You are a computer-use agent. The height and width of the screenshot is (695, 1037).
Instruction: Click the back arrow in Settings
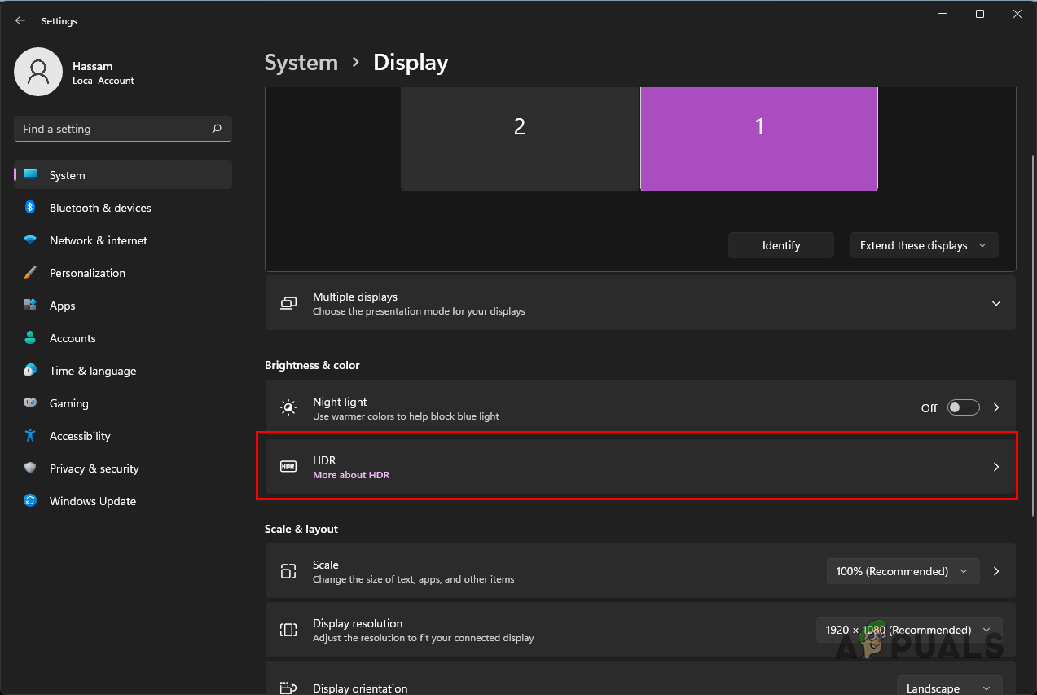coord(20,20)
